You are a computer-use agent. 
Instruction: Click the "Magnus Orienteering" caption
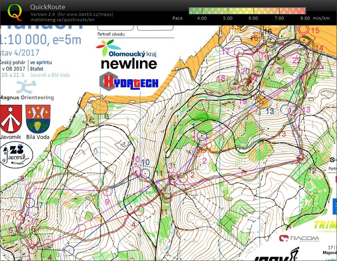[x=27, y=98]
